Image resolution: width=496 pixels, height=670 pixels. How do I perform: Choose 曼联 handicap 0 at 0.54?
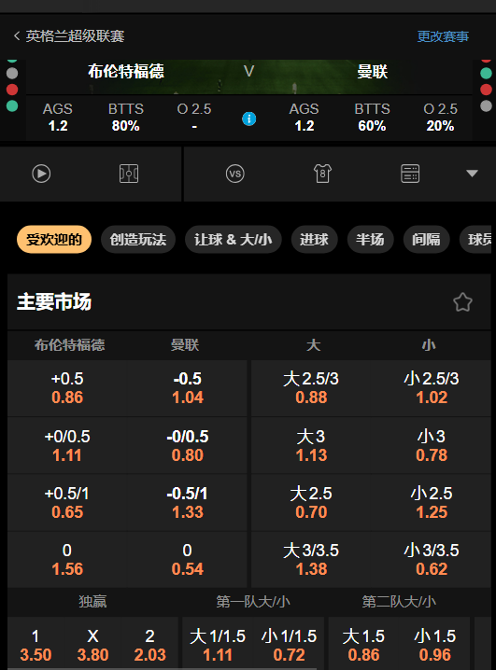(x=188, y=559)
